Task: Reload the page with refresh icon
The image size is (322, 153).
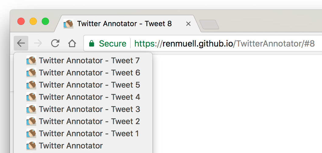Action: coord(55,43)
